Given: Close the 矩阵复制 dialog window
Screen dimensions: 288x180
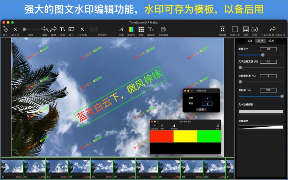Looking at the screenshot, I should 185,91.
